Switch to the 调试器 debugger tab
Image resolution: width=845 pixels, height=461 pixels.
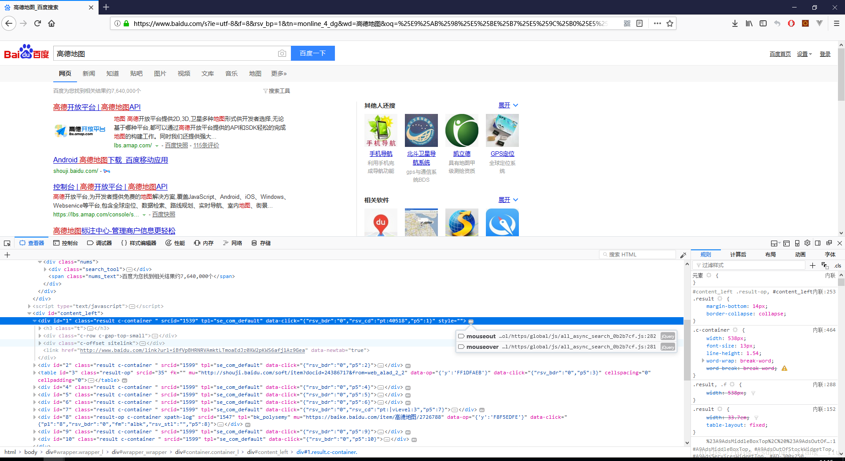tap(99, 243)
